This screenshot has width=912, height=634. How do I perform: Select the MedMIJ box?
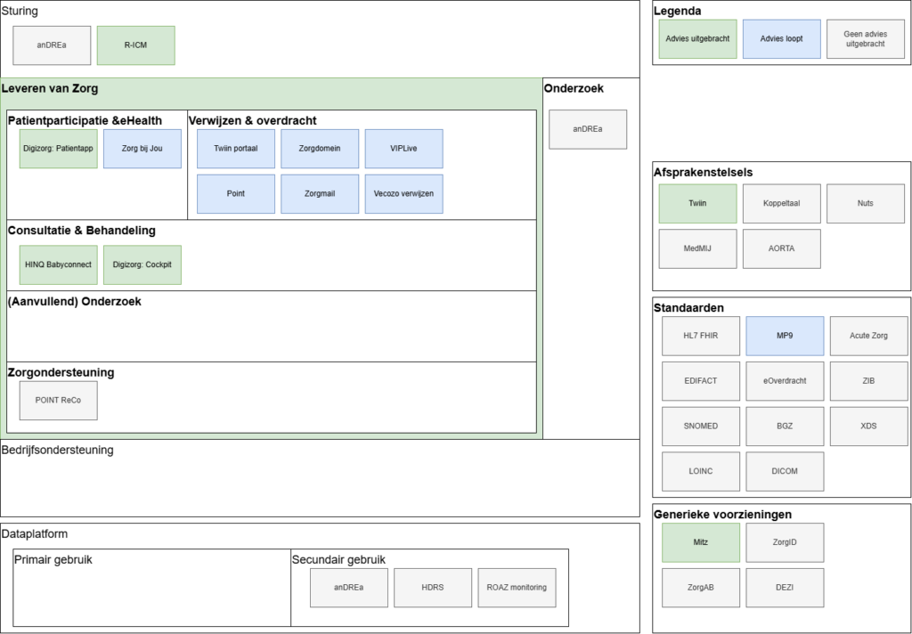(x=698, y=248)
